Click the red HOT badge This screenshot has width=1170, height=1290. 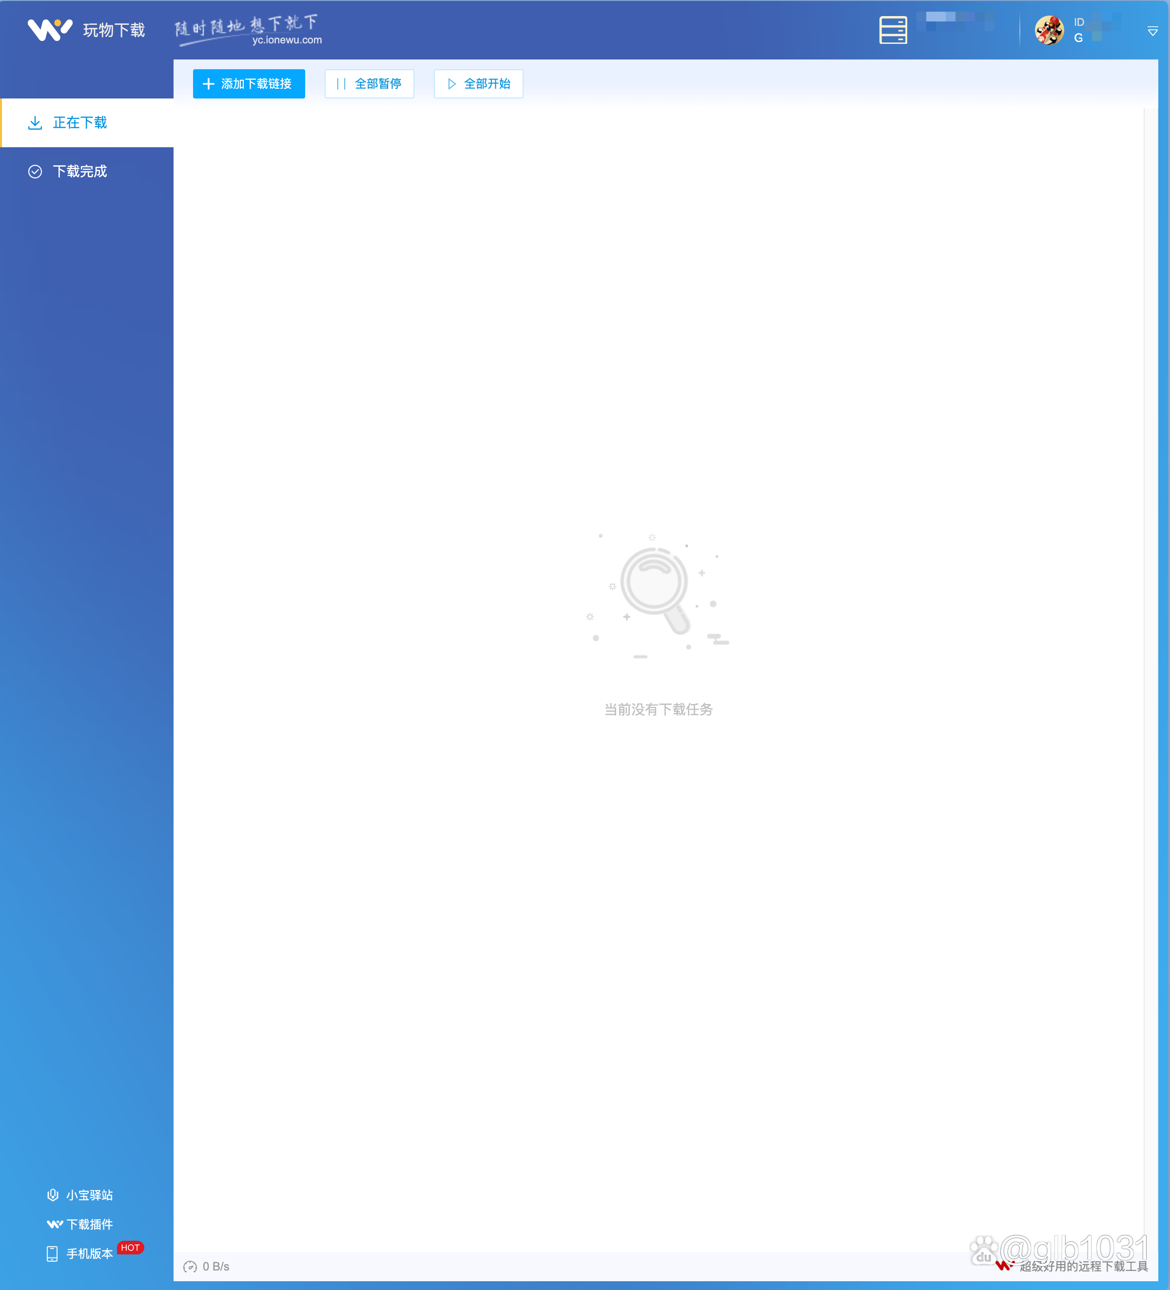131,1247
